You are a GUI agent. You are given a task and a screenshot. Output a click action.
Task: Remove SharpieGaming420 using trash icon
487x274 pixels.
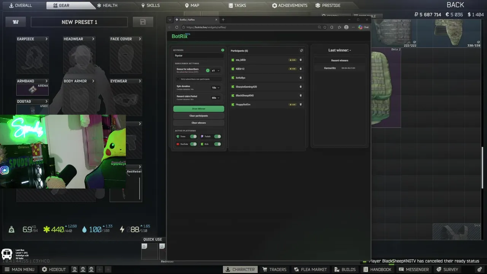coord(301,87)
